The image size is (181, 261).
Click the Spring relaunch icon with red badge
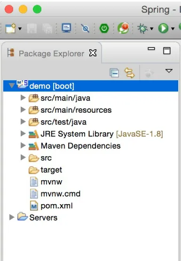pyautogui.click(x=123, y=28)
